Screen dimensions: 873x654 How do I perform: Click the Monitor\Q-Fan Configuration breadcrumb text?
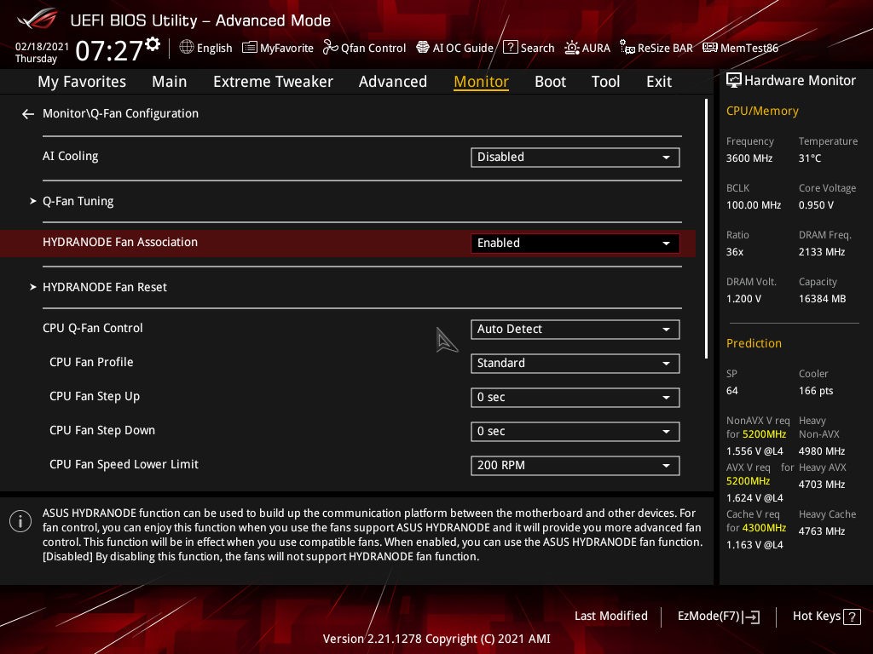120,113
